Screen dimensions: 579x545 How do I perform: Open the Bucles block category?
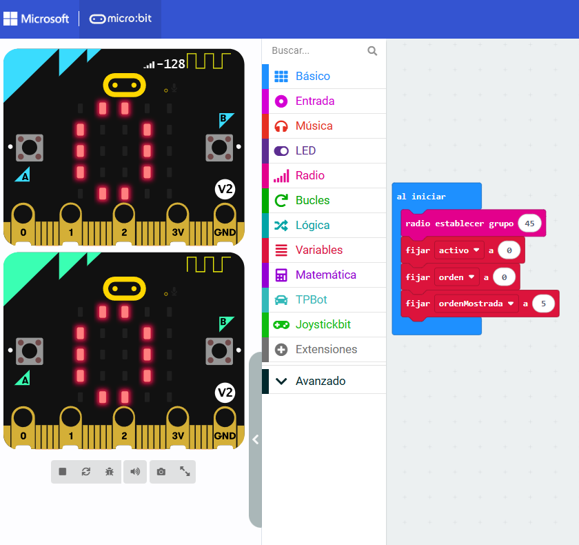pos(324,200)
